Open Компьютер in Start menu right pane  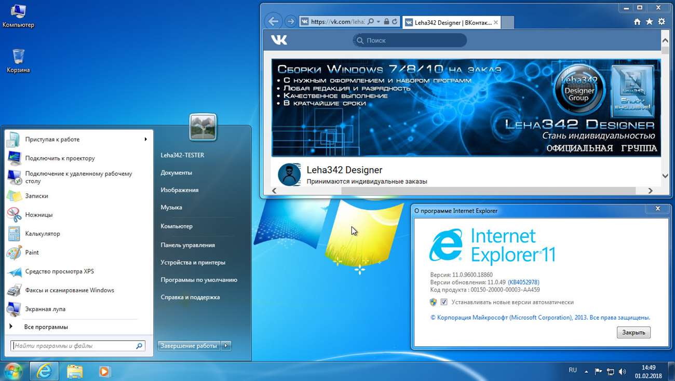tap(177, 226)
